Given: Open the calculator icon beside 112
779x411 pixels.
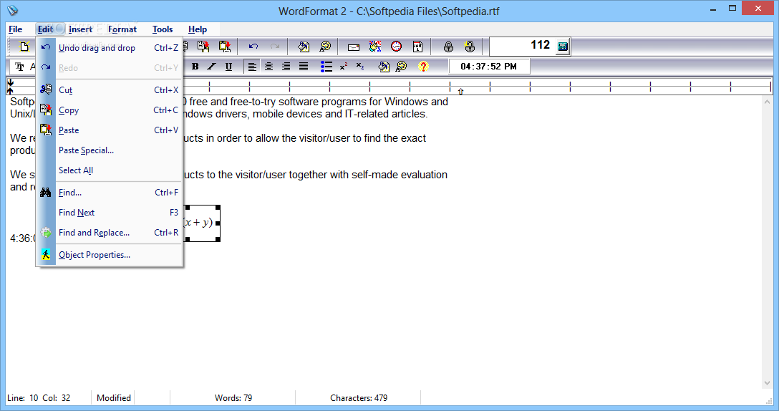Looking at the screenshot, I should [x=562, y=47].
